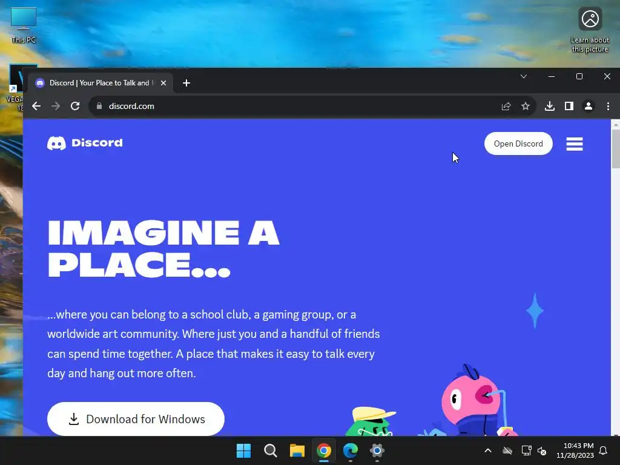Image resolution: width=620 pixels, height=465 pixels.
Task: Open taskbar Search
Action: 271,450
